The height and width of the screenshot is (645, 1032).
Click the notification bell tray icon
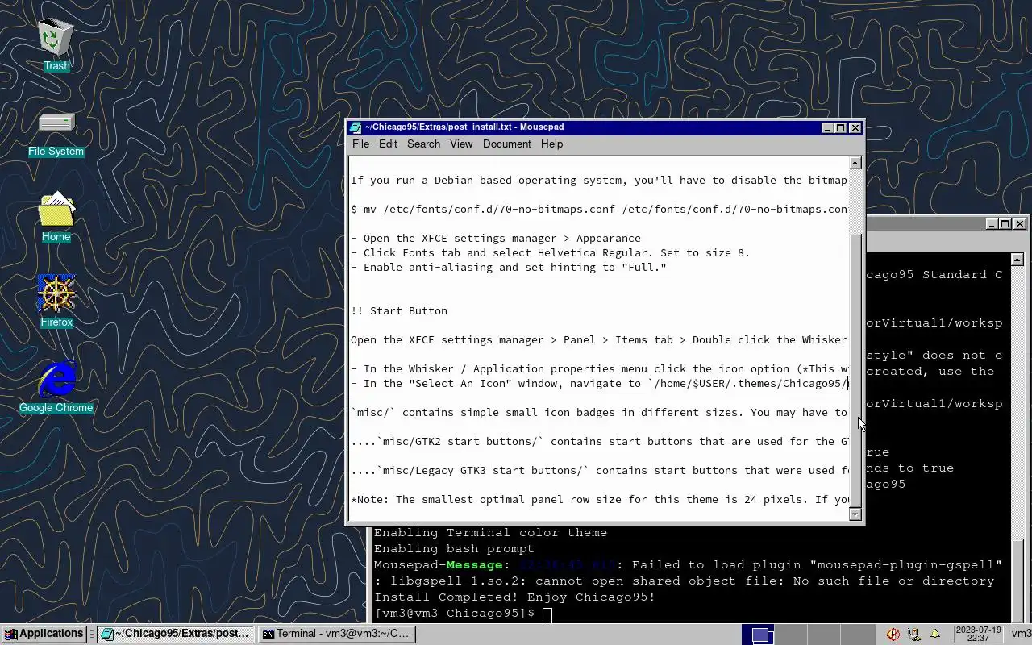pos(935,634)
